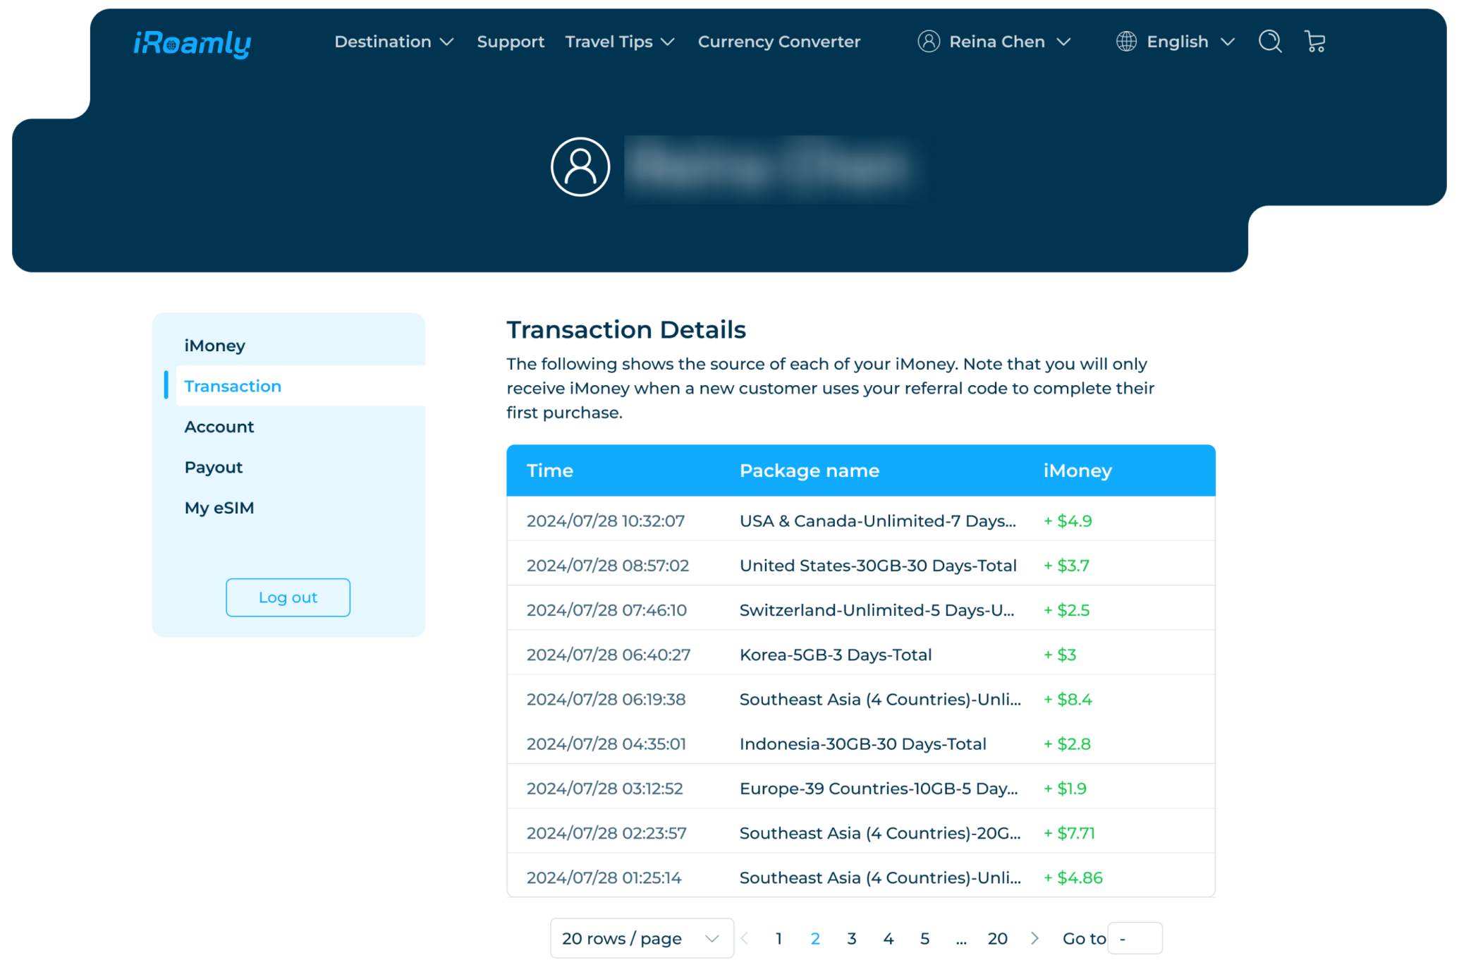Click the Switzerland-Unlimited-5 Days package
Screen dimensions: 1459x965
pyautogui.click(x=877, y=609)
